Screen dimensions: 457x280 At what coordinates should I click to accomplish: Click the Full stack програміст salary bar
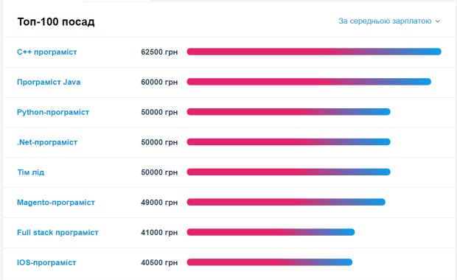coord(271,232)
